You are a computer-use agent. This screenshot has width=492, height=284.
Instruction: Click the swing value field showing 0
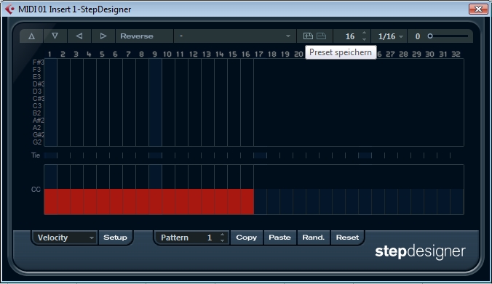point(417,36)
